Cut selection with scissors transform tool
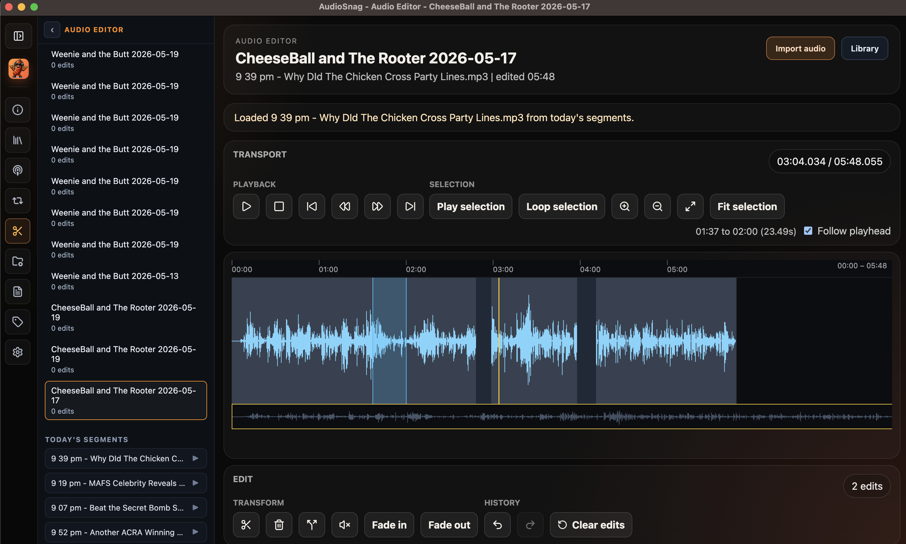 pyautogui.click(x=247, y=525)
